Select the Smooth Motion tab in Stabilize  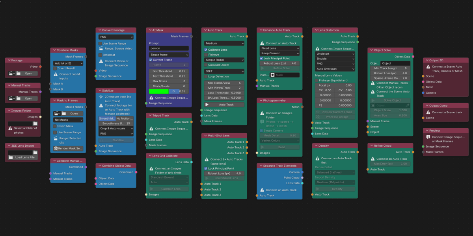pyautogui.click(x=107, y=118)
